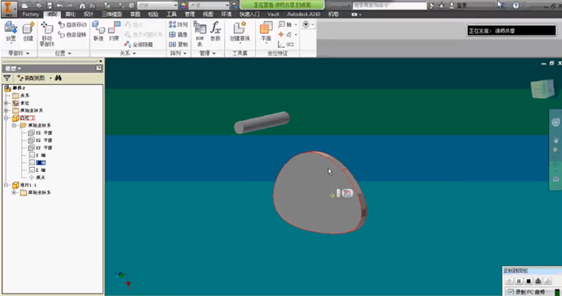The image size is (562, 296).
Task: Select the work Plane (平面) tool
Action: pyautogui.click(x=266, y=32)
